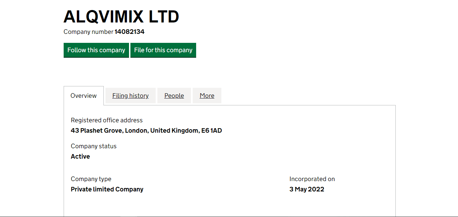Open the More tab
Image resolution: width=458 pixels, height=217 pixels.
coord(207,96)
